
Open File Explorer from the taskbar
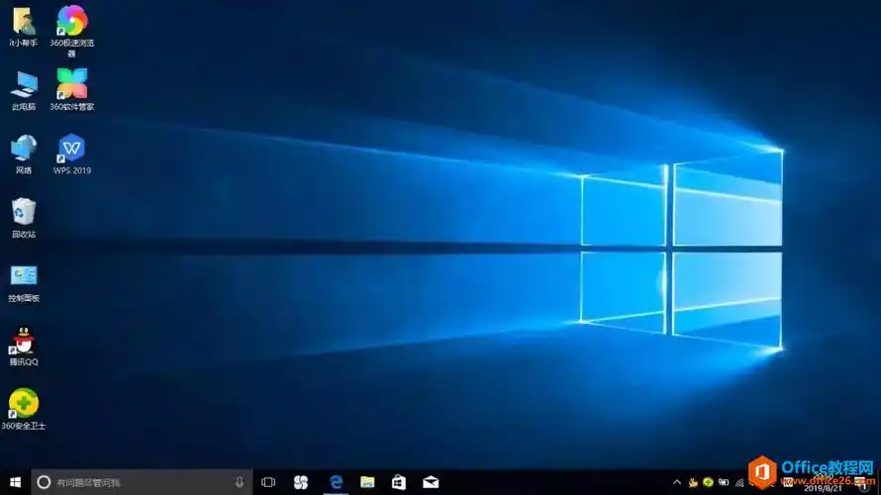point(367,482)
